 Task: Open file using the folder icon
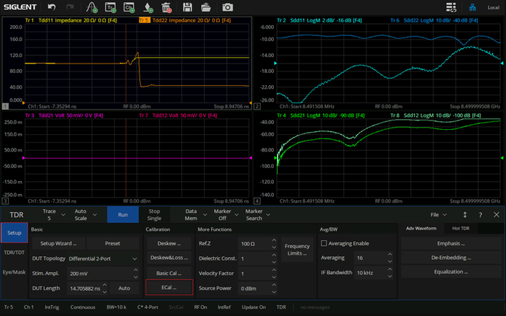click(x=205, y=7)
